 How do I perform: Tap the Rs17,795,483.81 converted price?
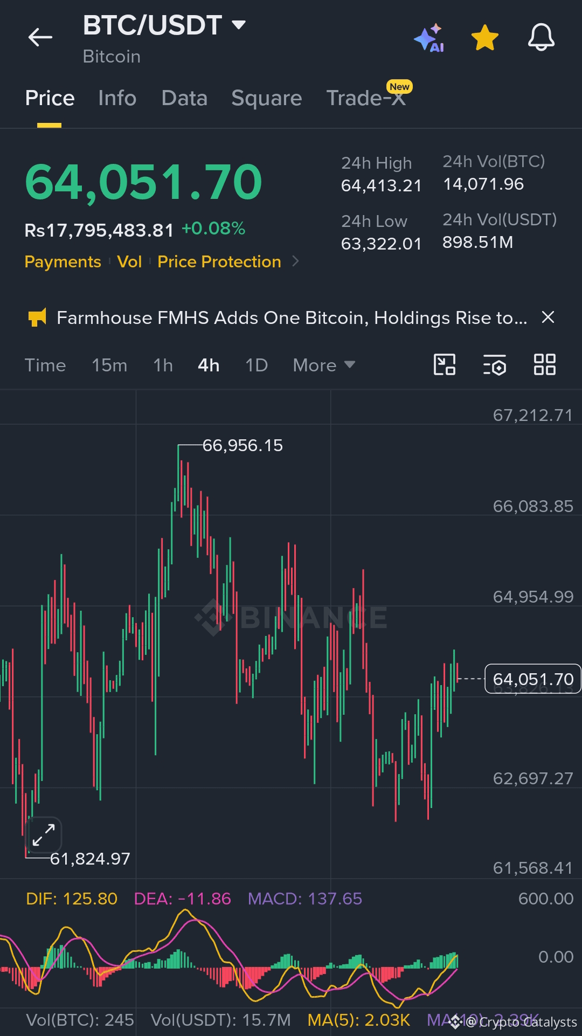click(99, 230)
